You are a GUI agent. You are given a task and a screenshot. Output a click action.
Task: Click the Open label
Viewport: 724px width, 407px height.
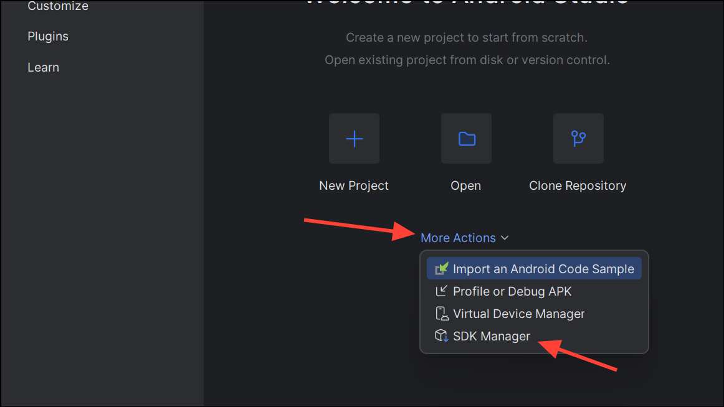pyautogui.click(x=466, y=185)
